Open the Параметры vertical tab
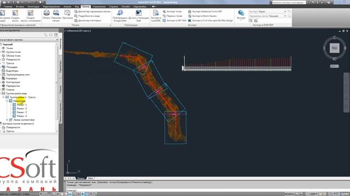 coord(60,66)
